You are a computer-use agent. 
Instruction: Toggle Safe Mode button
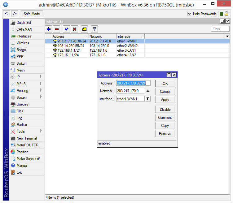pyautogui.click(x=32, y=14)
